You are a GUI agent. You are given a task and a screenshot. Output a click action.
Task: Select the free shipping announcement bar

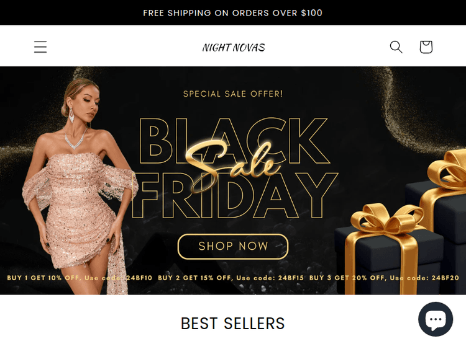[x=233, y=13]
